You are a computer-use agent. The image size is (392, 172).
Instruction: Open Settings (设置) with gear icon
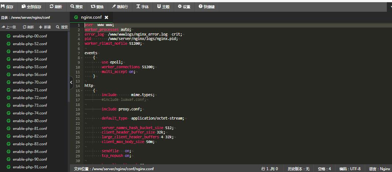[184, 7]
